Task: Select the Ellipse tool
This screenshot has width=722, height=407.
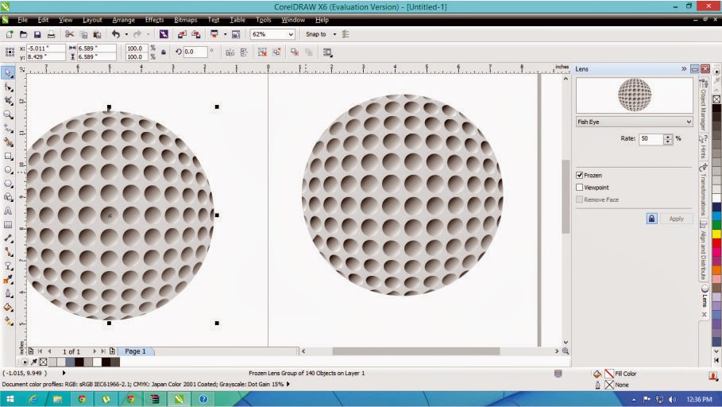Action: pyautogui.click(x=8, y=170)
